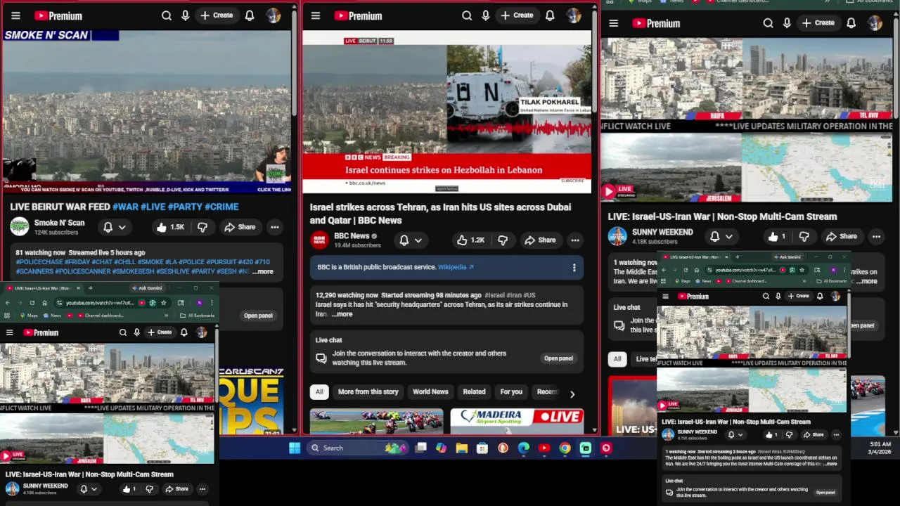Open notifications bell in Smoke N' Scan window header
Viewport: 900px width, 506px height.
click(x=250, y=15)
